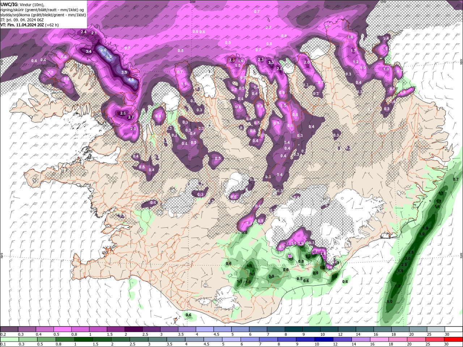Click the lavender 4 swatch on snow scale

tap(204, 329)
